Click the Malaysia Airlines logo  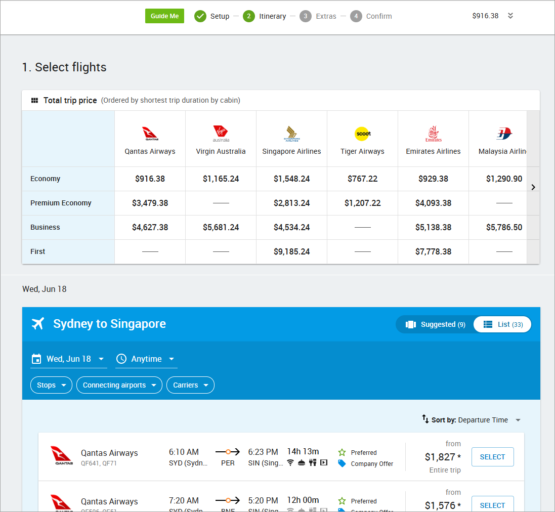504,134
